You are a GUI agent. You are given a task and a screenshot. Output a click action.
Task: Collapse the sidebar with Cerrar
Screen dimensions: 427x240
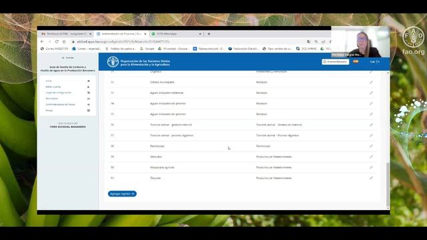coord(68,58)
